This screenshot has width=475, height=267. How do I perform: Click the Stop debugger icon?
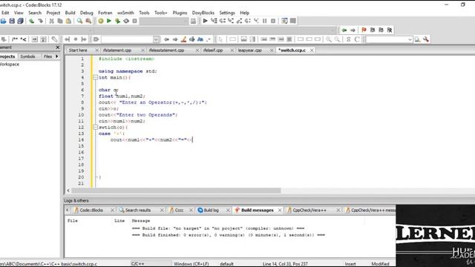[x=273, y=21]
